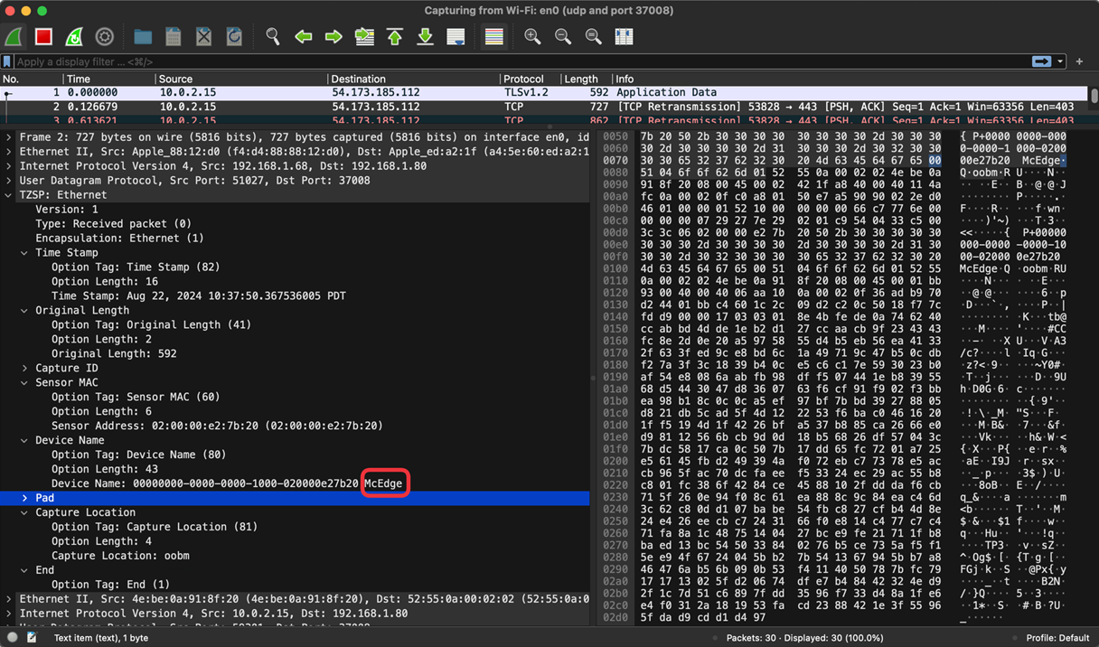Screen dimensions: 1099x647
Task: Collapse the Device Name subtree
Action: coord(24,440)
